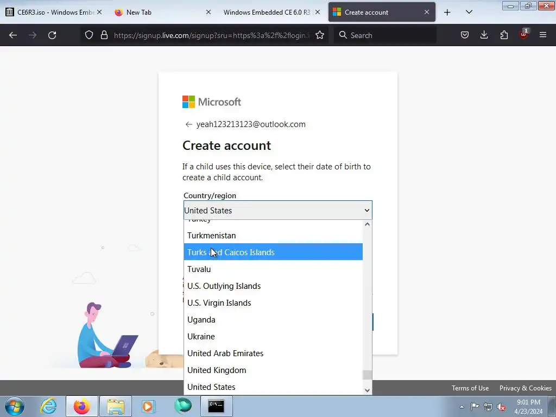Image resolution: width=556 pixels, height=417 pixels.
Task: Go back using the browser back arrow
Action: click(13, 35)
